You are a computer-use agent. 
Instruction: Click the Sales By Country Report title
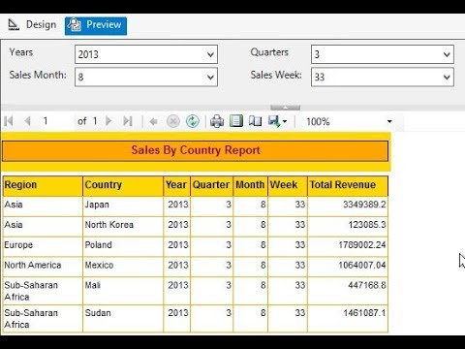[x=196, y=150]
